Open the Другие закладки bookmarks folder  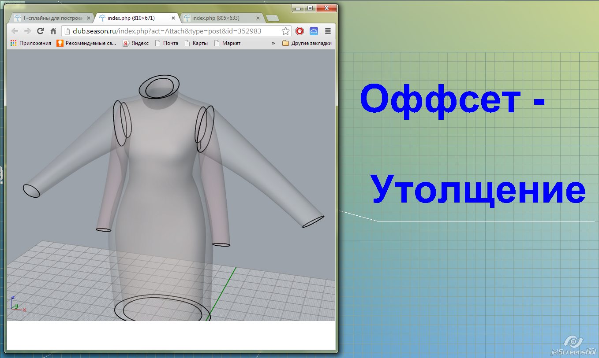point(307,43)
